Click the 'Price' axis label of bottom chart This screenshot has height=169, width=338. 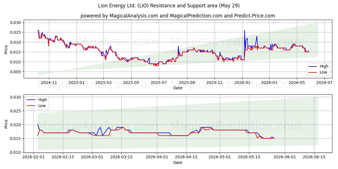tap(6, 124)
